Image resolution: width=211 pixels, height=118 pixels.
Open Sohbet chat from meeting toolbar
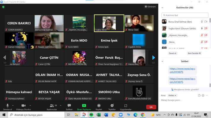(69, 107)
